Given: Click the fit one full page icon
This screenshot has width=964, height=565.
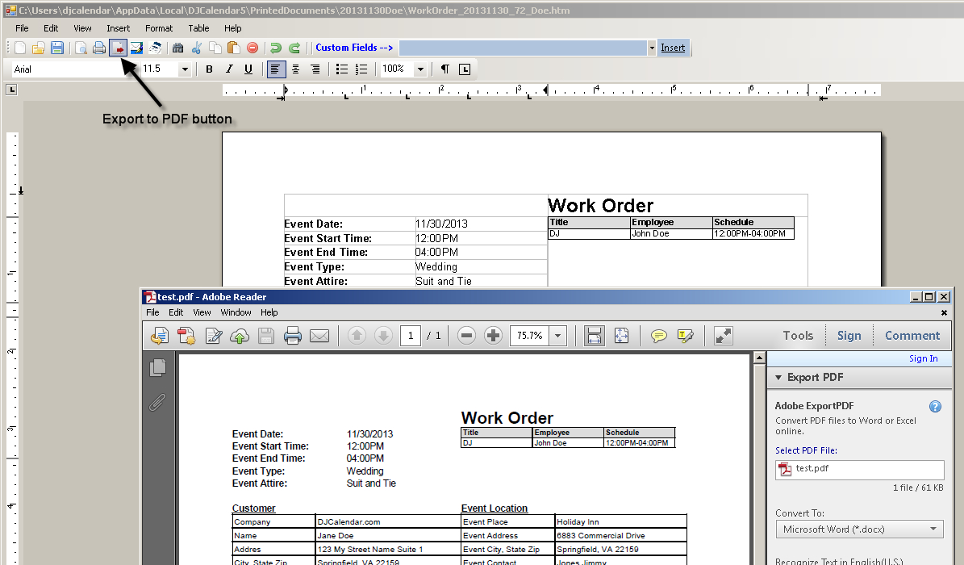Looking at the screenshot, I should pos(622,336).
